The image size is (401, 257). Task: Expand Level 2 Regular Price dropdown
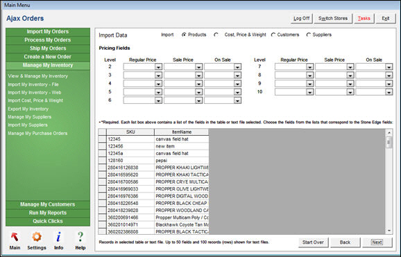(158, 67)
